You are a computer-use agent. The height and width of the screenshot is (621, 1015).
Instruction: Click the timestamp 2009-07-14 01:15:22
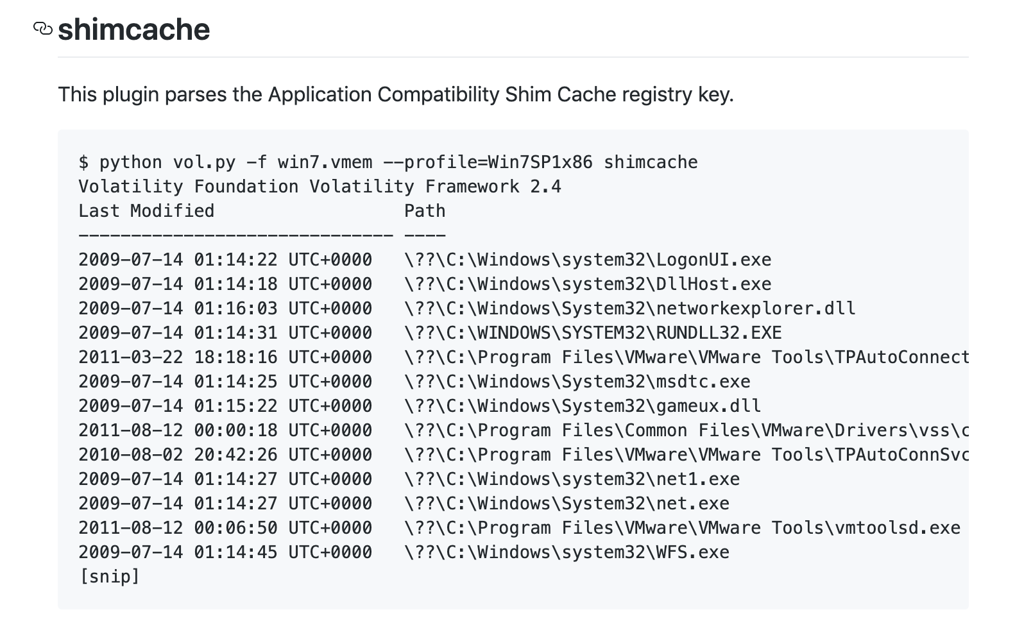point(225,406)
